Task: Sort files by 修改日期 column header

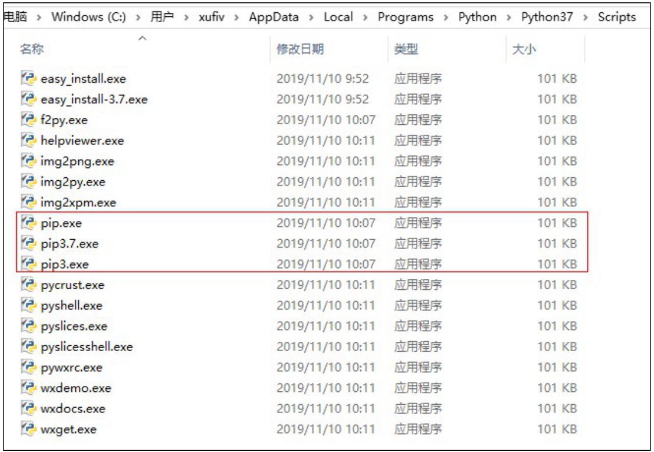Action: (300, 49)
